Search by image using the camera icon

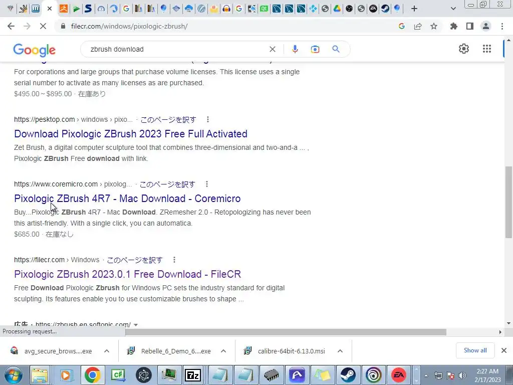click(x=315, y=49)
